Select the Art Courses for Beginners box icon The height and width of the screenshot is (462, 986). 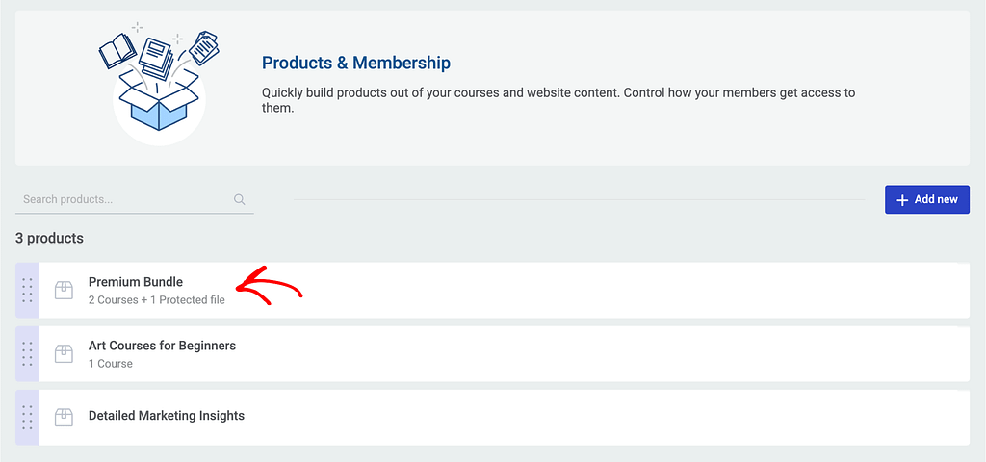(64, 353)
